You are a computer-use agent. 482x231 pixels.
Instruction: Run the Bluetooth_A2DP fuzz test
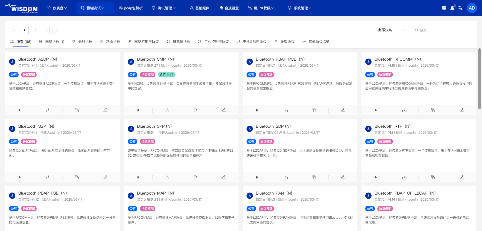pyautogui.click(x=20, y=110)
